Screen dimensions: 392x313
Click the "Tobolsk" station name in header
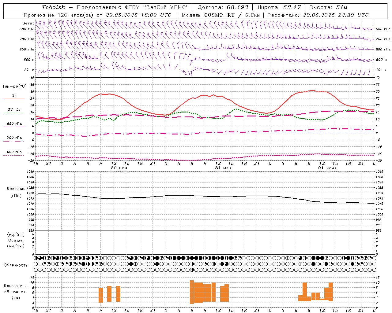(53, 7)
